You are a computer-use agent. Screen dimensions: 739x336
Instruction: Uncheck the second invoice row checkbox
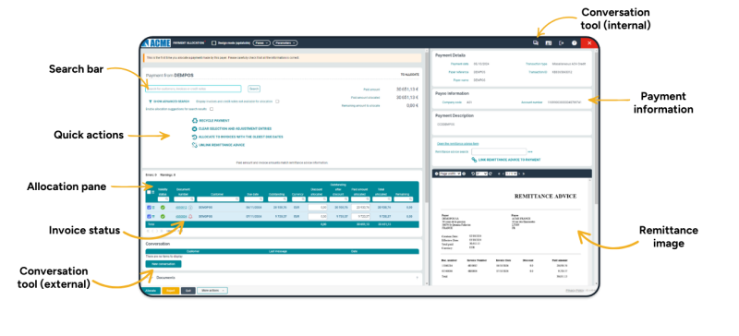point(149,216)
